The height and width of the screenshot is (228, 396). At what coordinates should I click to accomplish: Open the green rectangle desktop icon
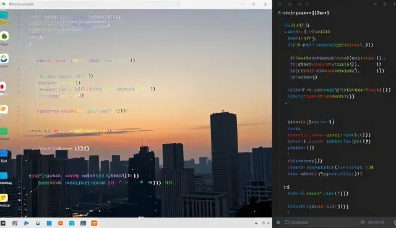point(4,131)
